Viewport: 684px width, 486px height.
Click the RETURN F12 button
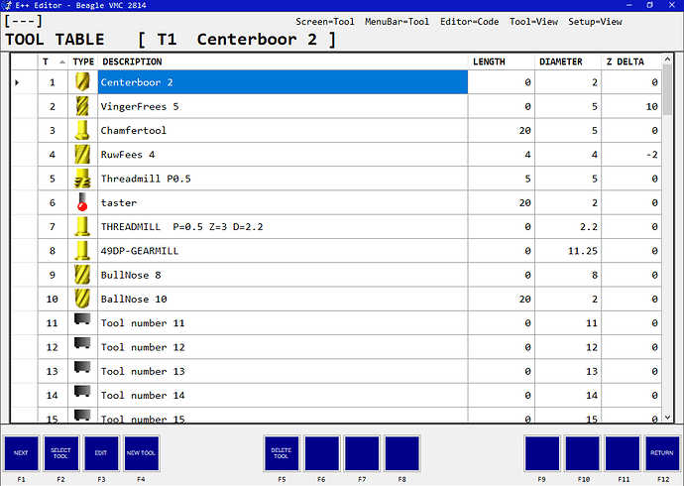662,453
